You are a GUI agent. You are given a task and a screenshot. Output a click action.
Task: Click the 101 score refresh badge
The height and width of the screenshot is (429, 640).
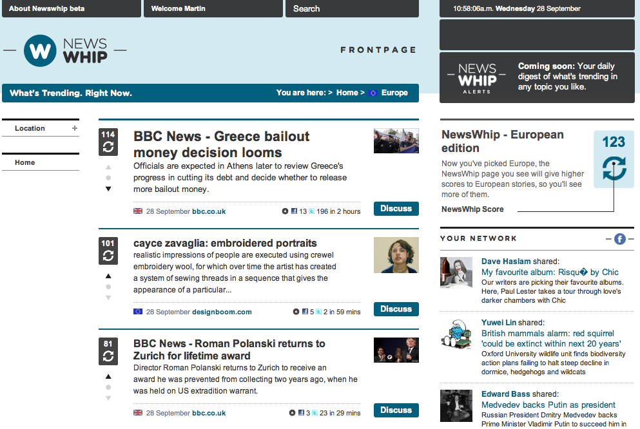pos(108,251)
